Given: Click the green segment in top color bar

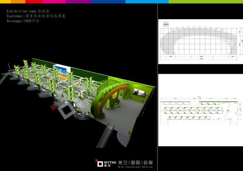Looking at the screenshot, I should click(206, 2).
